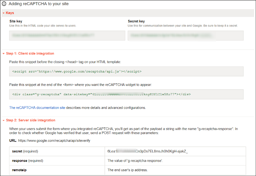Viewport: 256px width, 176px height.
Task: Click the end user's ip address cell
Action: pyautogui.click(x=131, y=170)
